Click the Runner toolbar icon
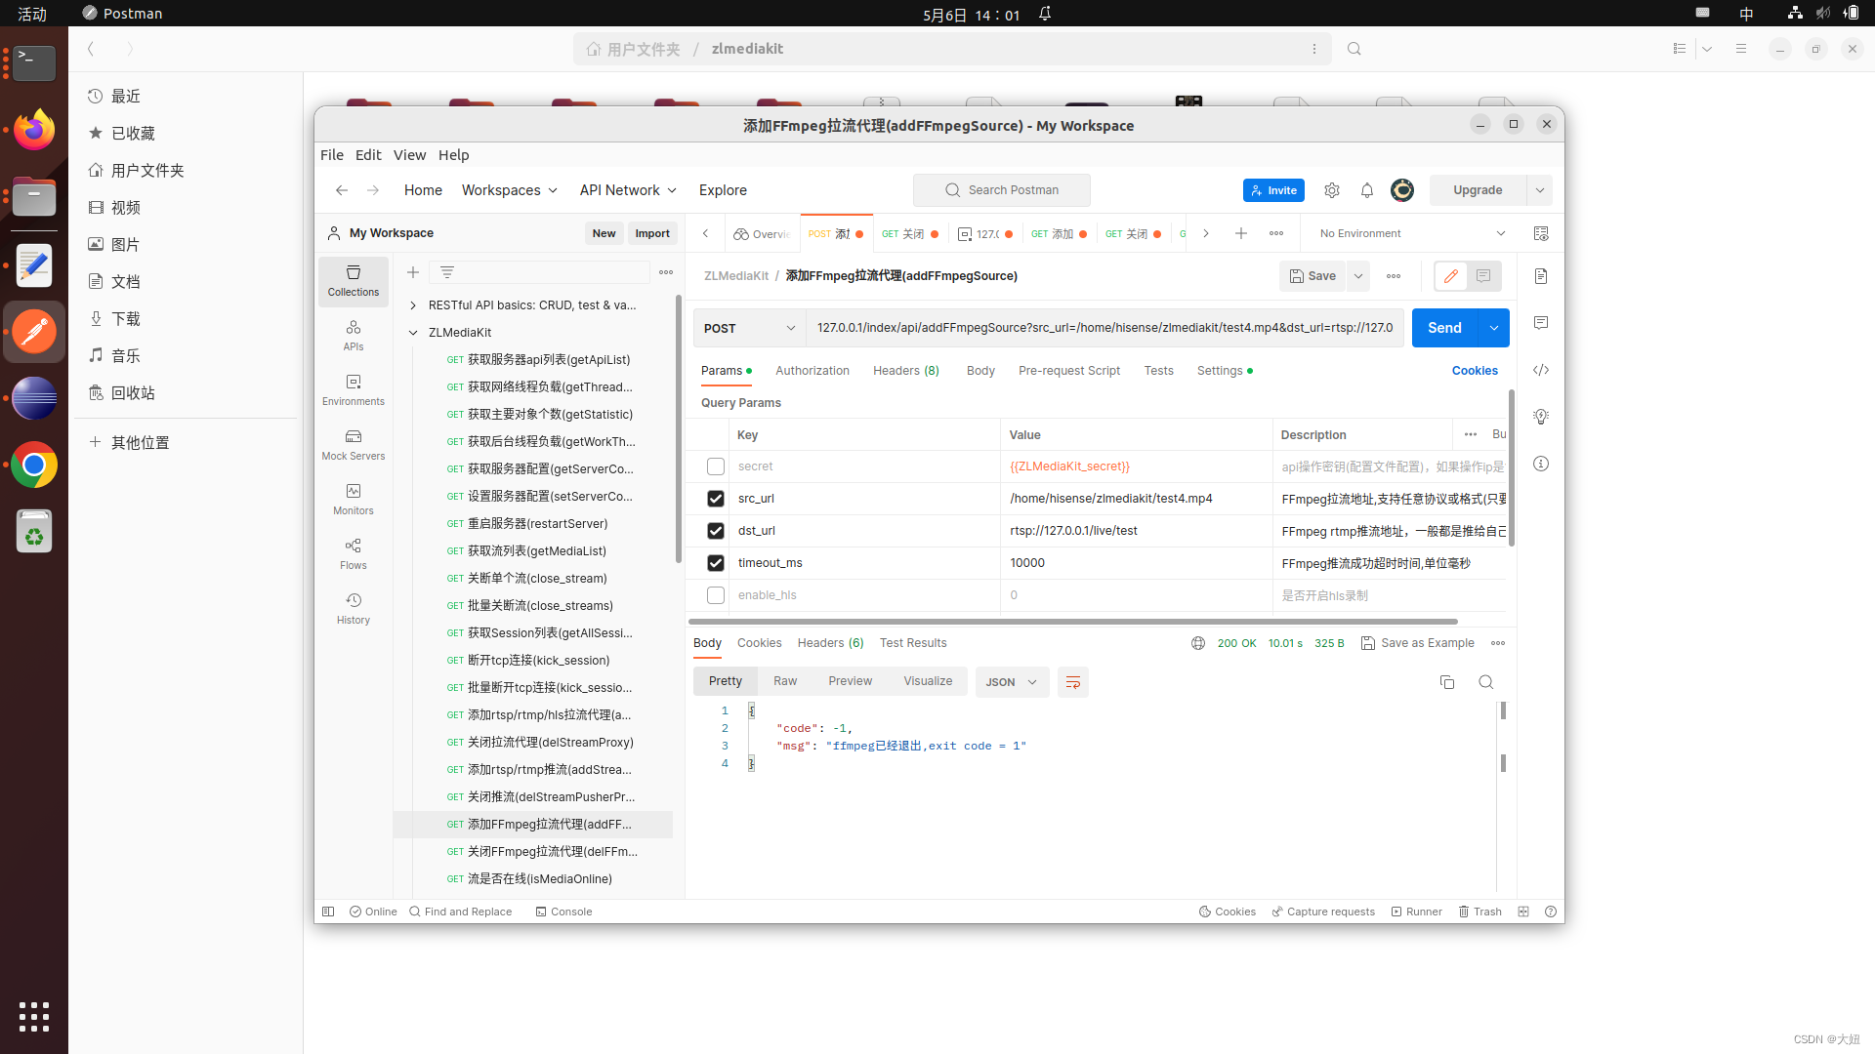The height and width of the screenshot is (1054, 1875). (x=1415, y=912)
